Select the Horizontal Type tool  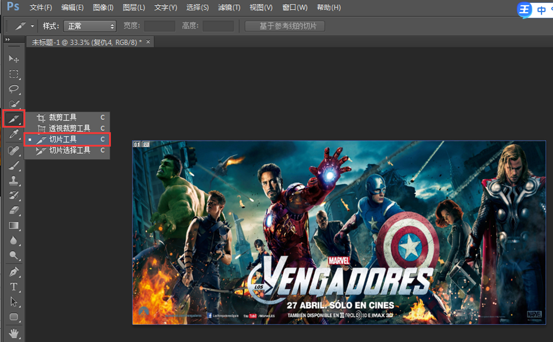[14, 286]
